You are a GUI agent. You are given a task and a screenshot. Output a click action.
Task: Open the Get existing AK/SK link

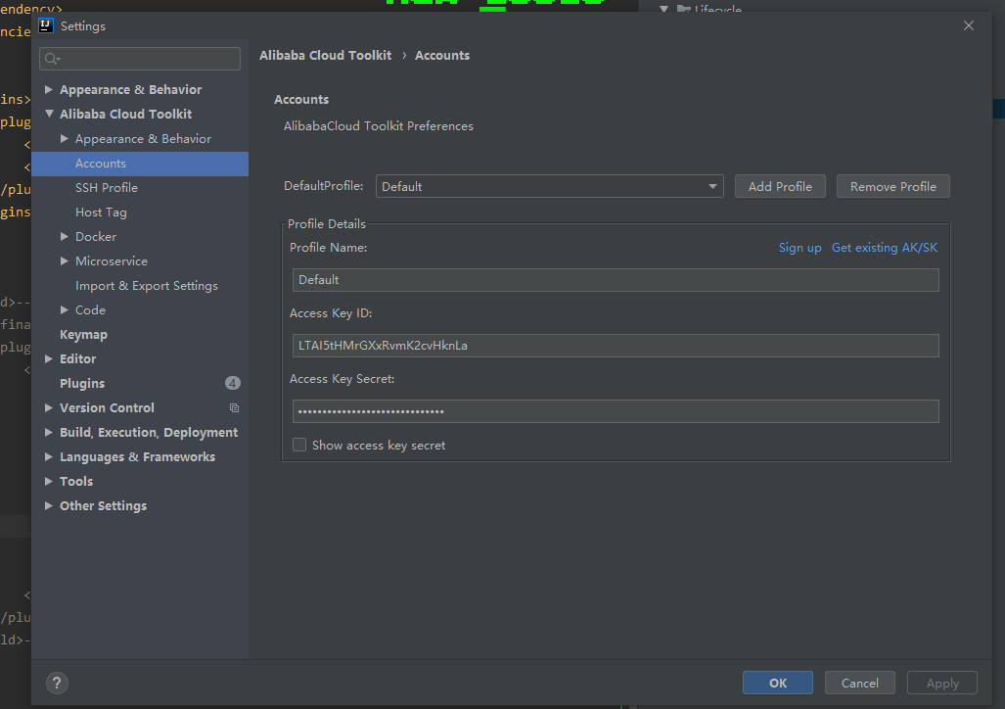(885, 248)
